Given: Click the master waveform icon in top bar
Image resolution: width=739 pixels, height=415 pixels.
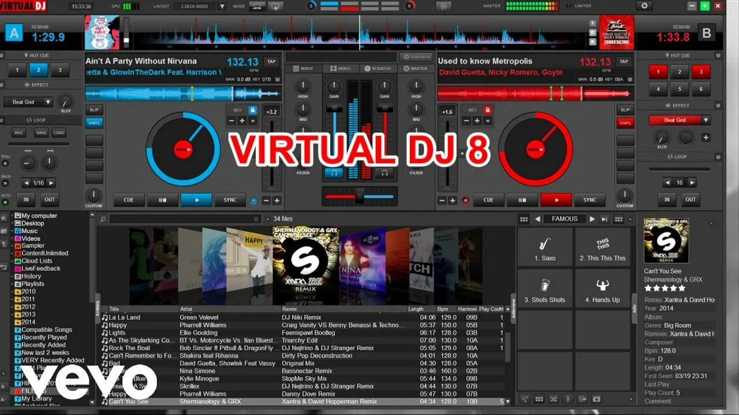Looking at the screenshot, I should coord(443,6).
